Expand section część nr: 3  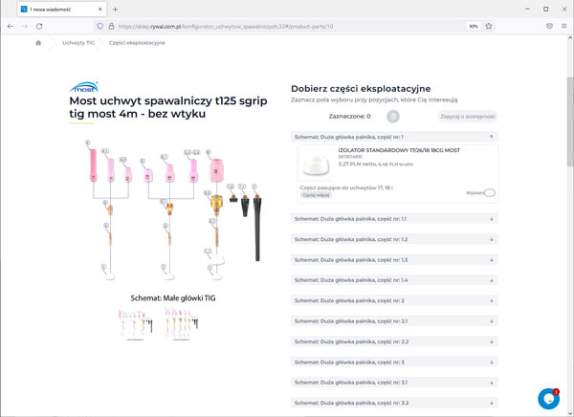click(394, 362)
